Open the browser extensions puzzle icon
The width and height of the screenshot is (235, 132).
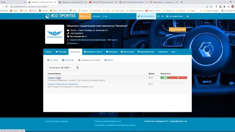(224, 7)
